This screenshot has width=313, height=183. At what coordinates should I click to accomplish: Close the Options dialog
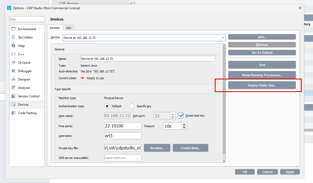click(x=300, y=8)
